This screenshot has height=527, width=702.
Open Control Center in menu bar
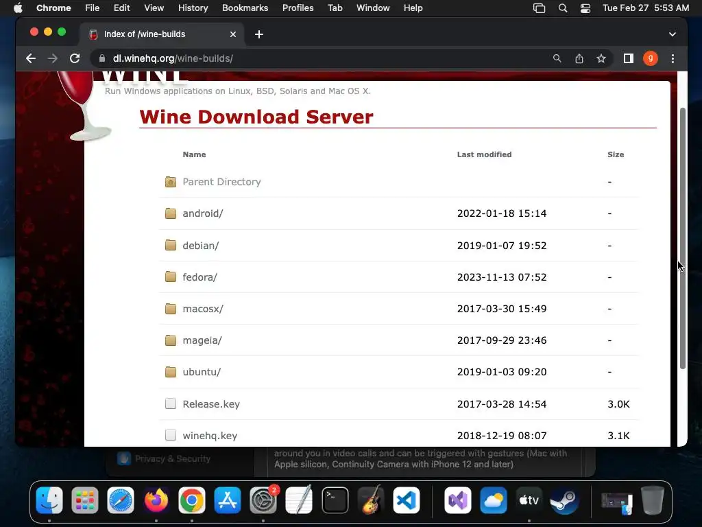click(x=585, y=8)
